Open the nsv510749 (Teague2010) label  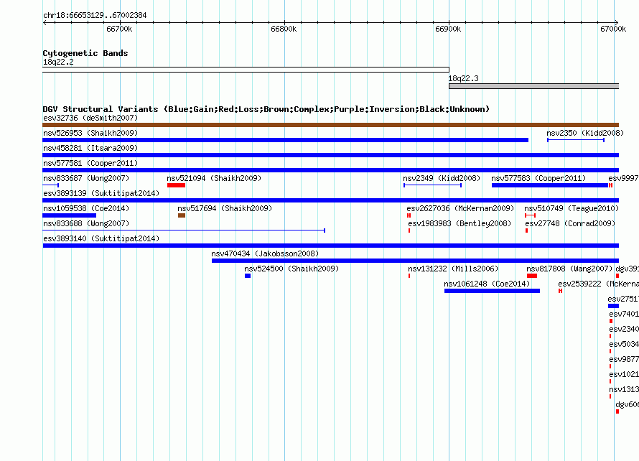(572, 208)
